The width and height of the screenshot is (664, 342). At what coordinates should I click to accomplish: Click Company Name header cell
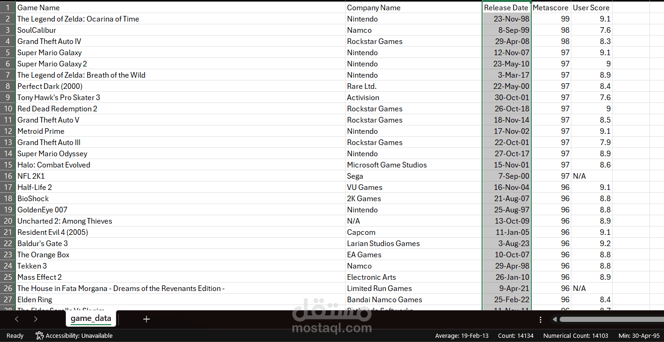pyautogui.click(x=414, y=7)
